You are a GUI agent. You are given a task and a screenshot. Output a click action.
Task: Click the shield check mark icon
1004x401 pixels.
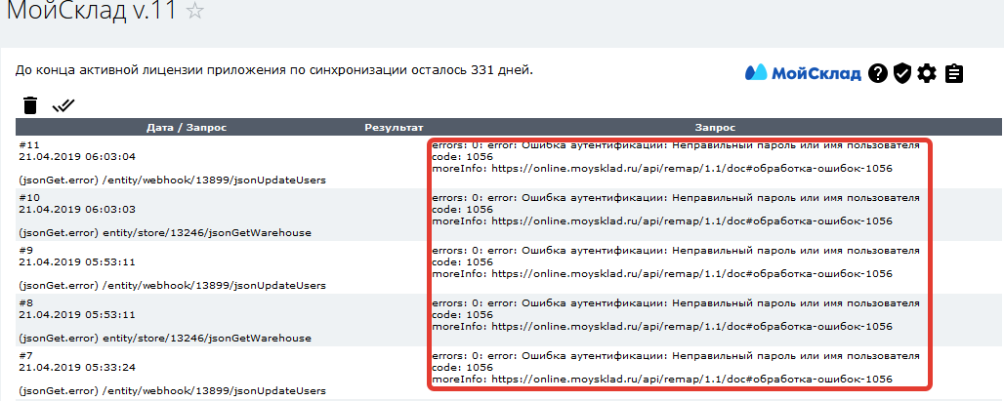tap(902, 73)
